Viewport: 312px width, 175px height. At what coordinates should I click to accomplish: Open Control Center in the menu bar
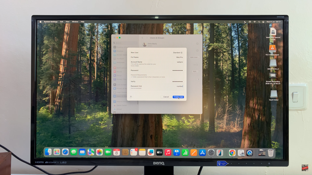pos(263,22)
